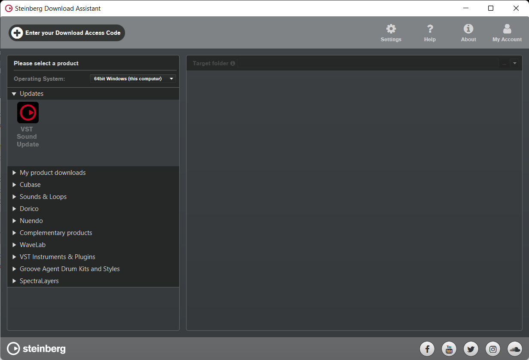
Task: Open Steinberg Twitter page icon
Action: coord(471,349)
